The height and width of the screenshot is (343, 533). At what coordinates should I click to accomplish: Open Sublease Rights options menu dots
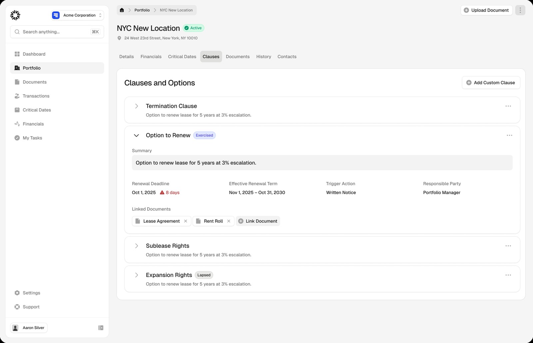(508, 246)
